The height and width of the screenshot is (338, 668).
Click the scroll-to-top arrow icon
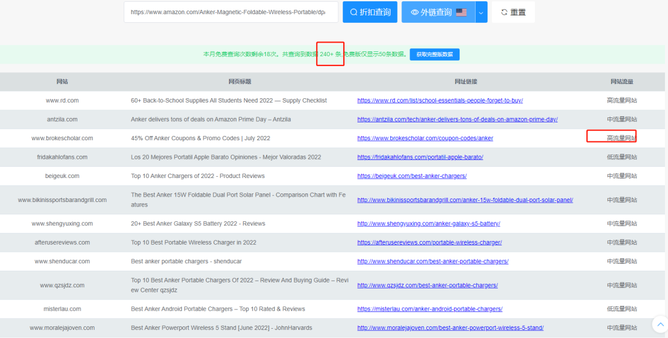pos(660,324)
